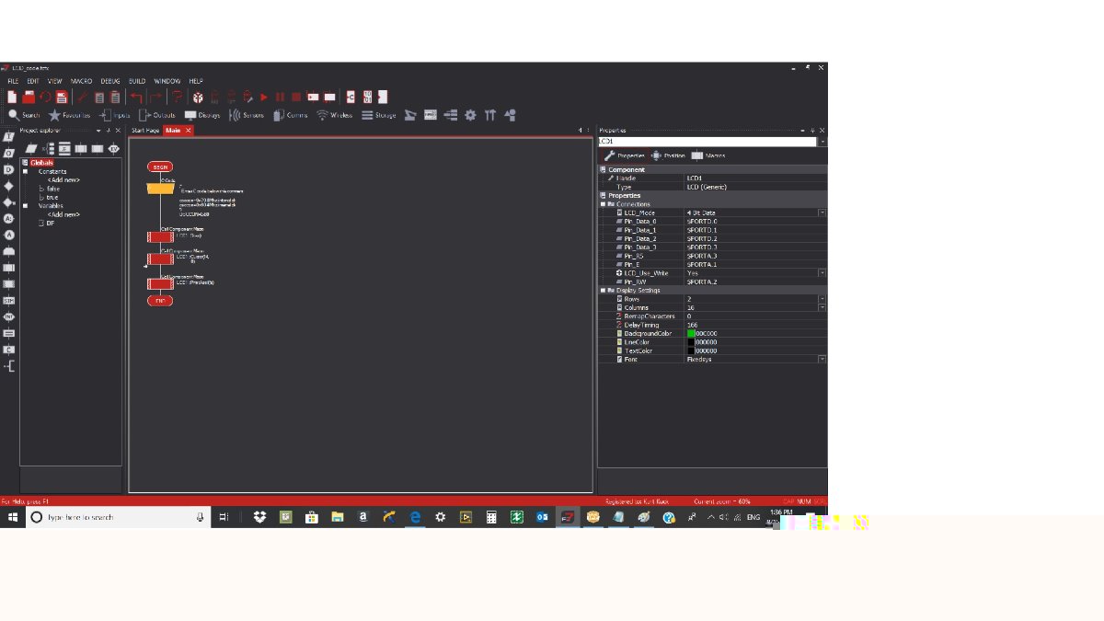Open the VIEW menu
This screenshot has width=1104, height=621.
coord(55,81)
